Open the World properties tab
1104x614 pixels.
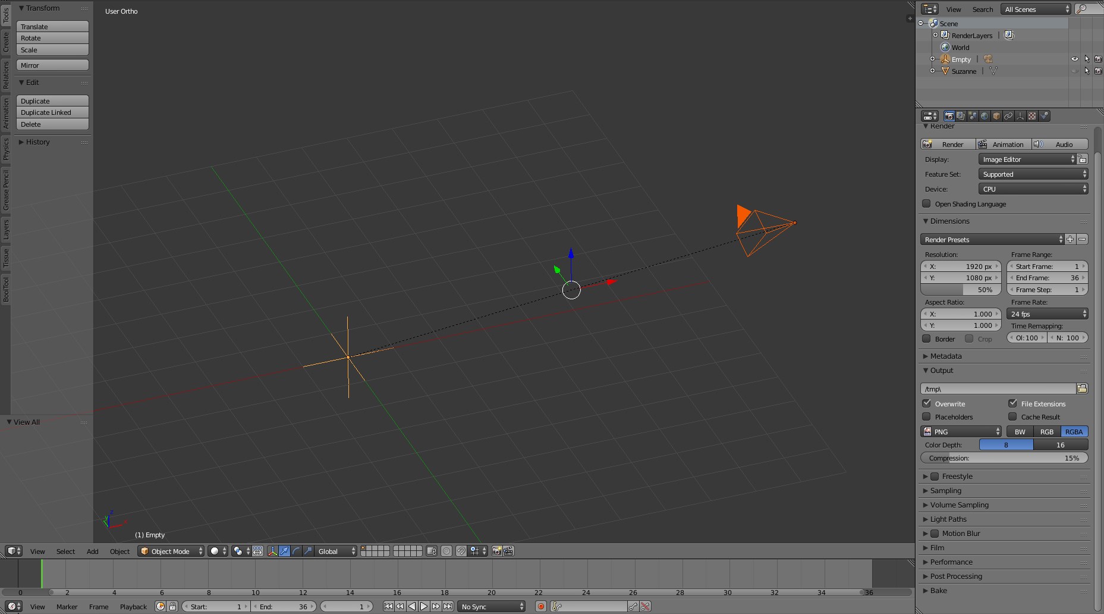(x=985, y=116)
